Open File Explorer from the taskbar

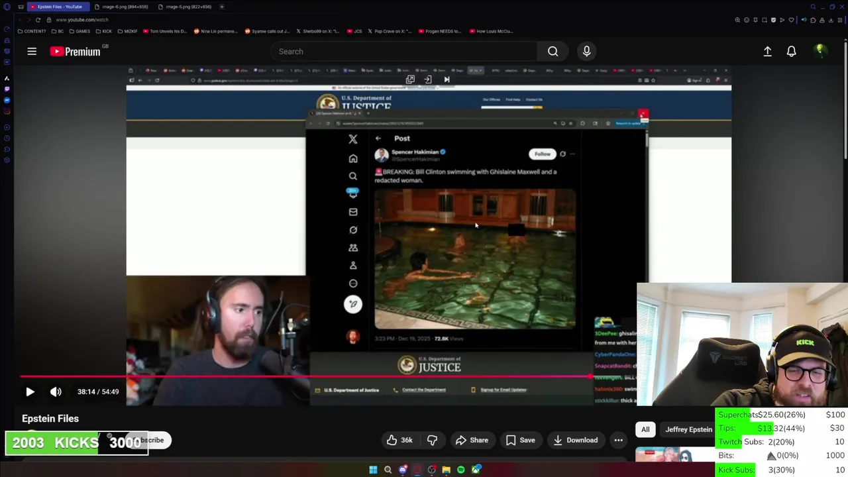pyautogui.click(x=446, y=470)
